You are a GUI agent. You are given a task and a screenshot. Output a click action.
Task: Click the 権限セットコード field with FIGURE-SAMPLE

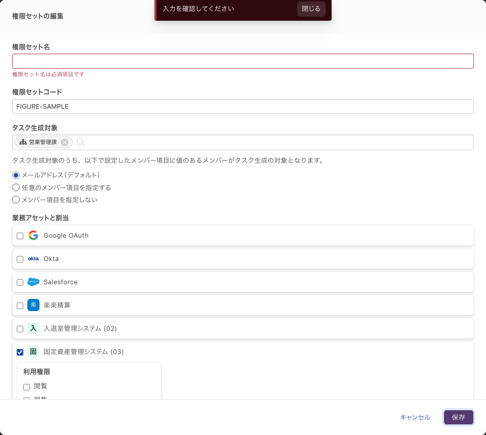(243, 107)
